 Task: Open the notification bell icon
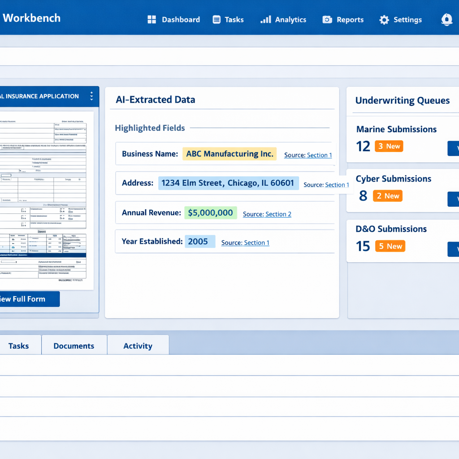[446, 20]
